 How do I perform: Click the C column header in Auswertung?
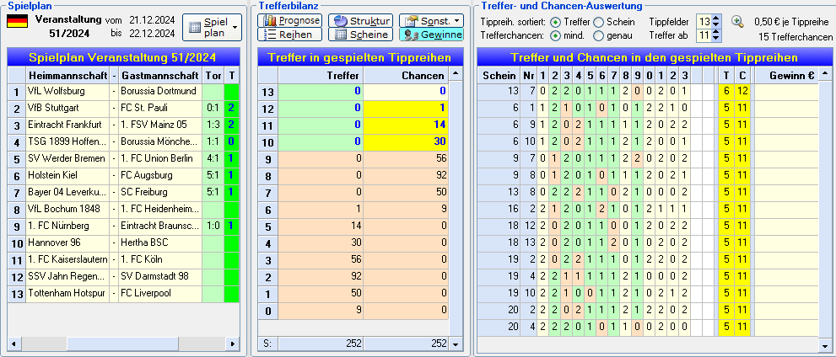[742, 75]
